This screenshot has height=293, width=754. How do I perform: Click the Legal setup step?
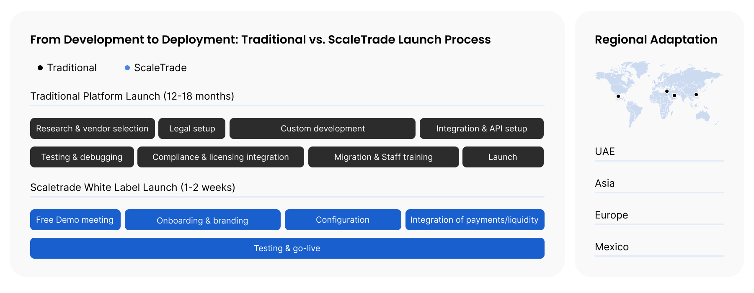[x=192, y=129]
